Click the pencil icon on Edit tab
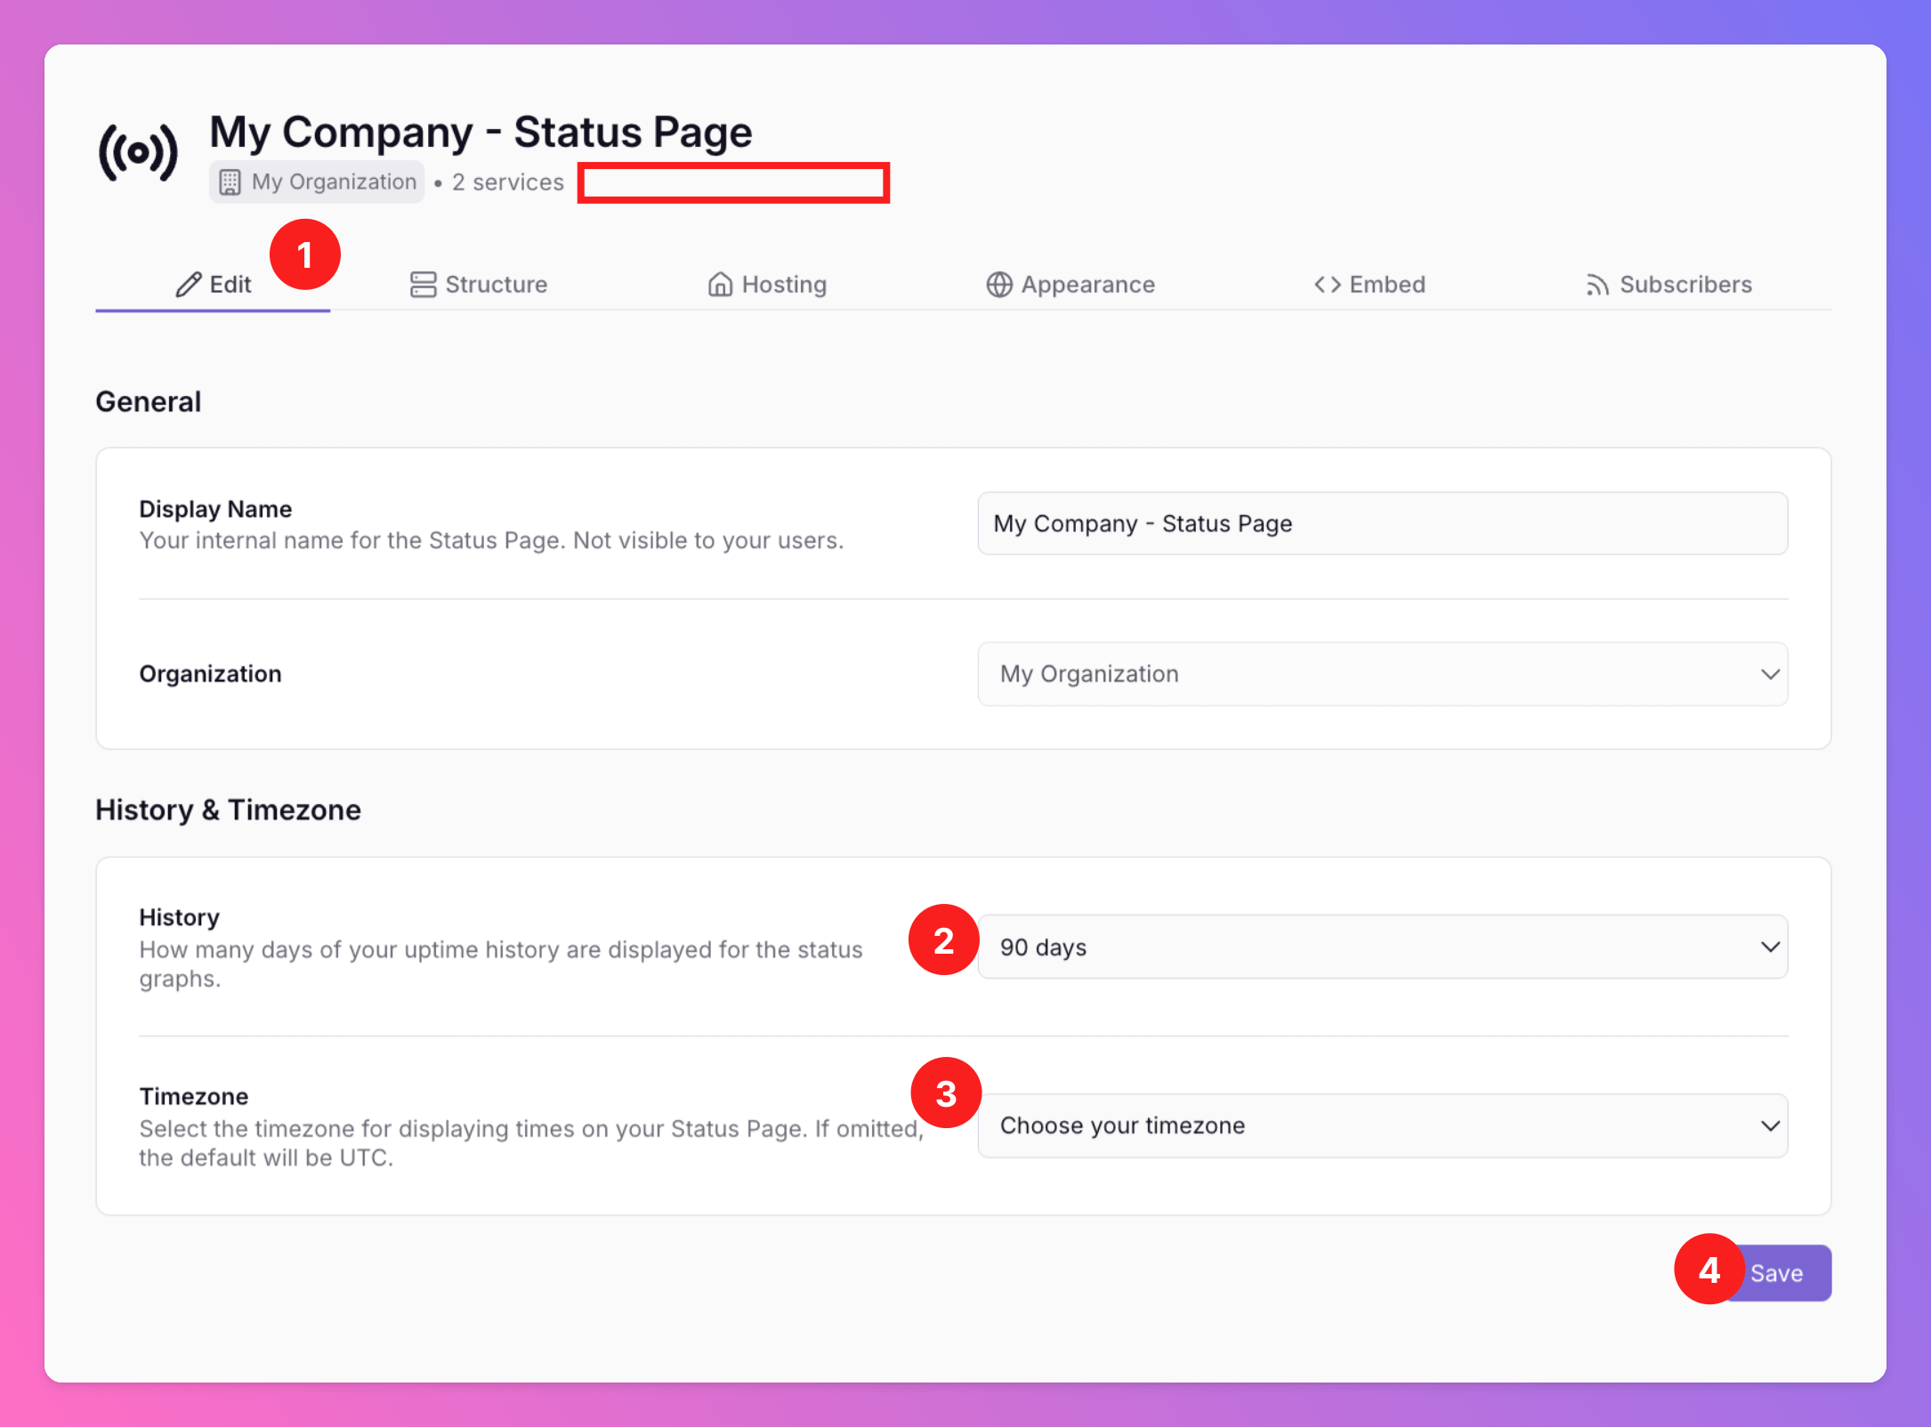The height and width of the screenshot is (1427, 1931). pyautogui.click(x=188, y=285)
